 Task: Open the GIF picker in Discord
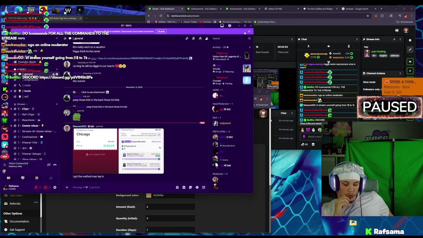coord(184,187)
